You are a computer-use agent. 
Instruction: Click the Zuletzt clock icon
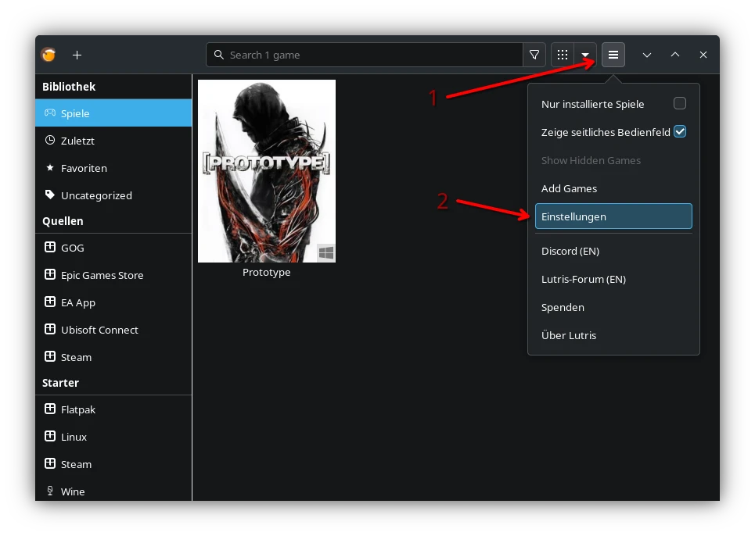coord(49,141)
